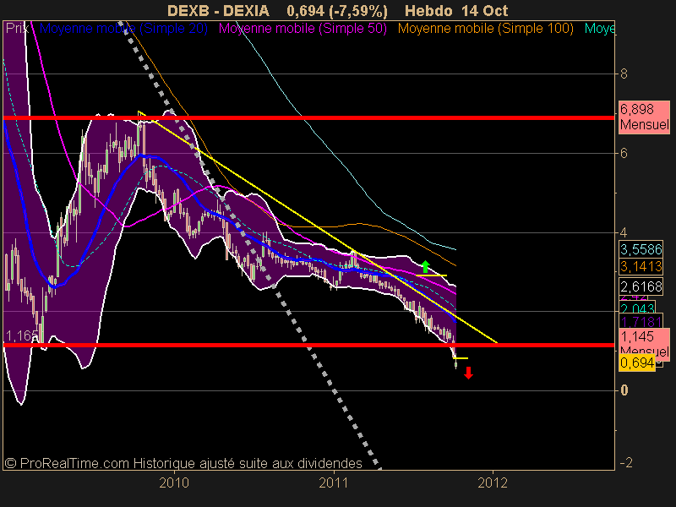Click the '8' price axis label
Image resolution: width=676 pixels, height=507 pixels.
624,74
